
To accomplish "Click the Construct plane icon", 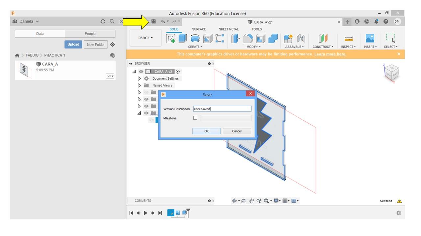I will coord(323,39).
